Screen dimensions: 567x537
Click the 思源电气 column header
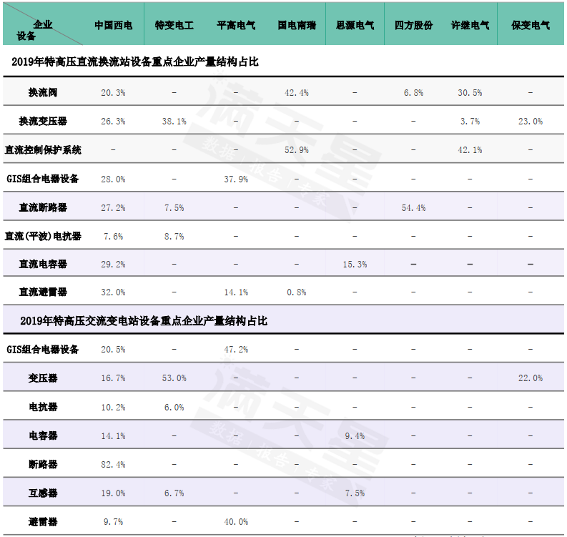[355, 25]
